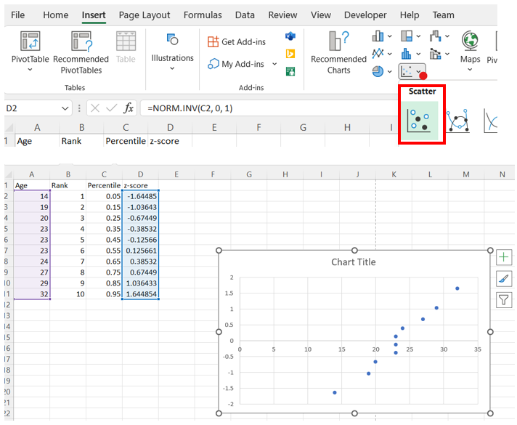Expand the PivotTable dropdown arrow

(30, 70)
